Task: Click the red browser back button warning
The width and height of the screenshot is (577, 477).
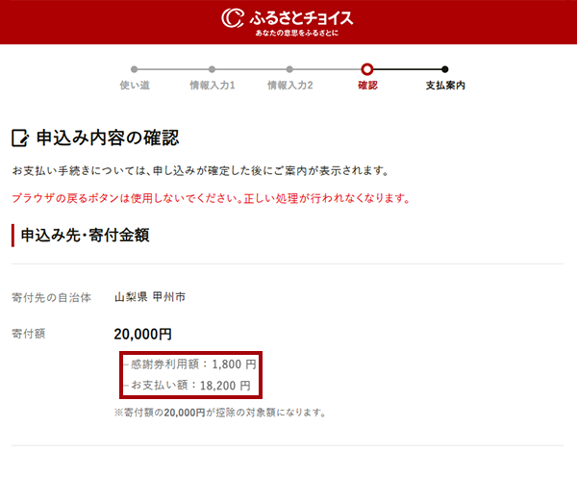Action: pyautogui.click(x=211, y=199)
